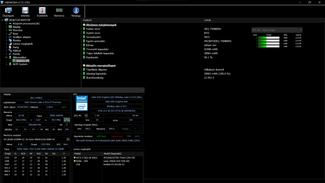The width and height of the screenshot is (325, 183).
Task: Click the UEFI Boot indicator
Action: tap(101, 136)
